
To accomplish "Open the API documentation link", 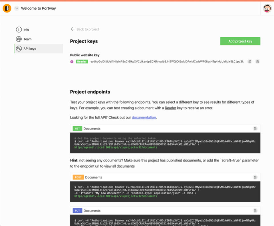I will tap(144, 117).
